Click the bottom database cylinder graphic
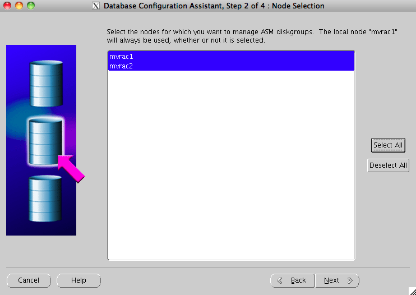 [x=45, y=199]
